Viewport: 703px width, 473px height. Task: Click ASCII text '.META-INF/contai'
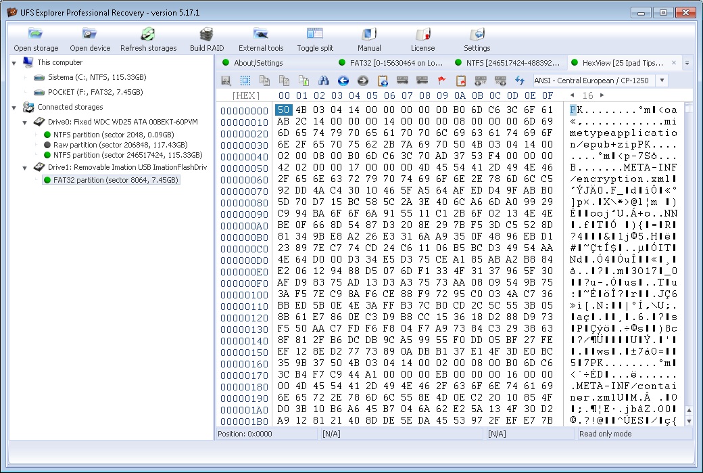[x=623, y=386]
